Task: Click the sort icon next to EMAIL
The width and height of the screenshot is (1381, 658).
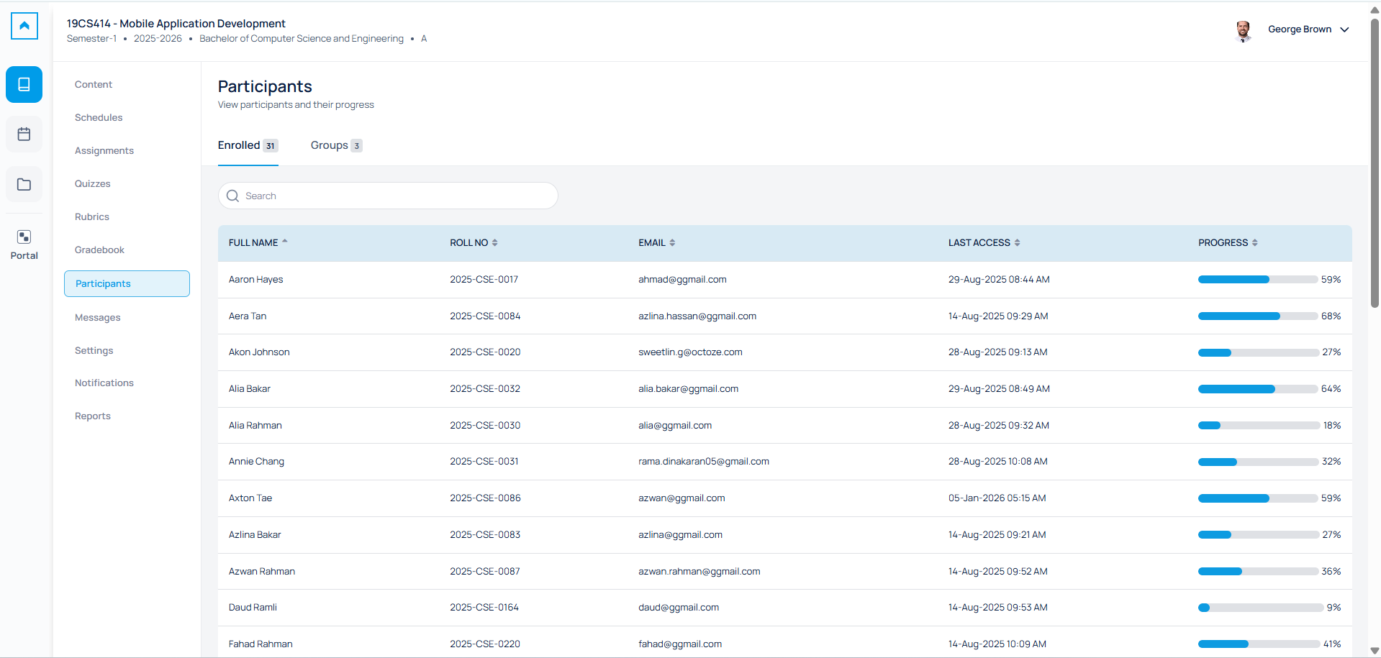Action: point(671,242)
